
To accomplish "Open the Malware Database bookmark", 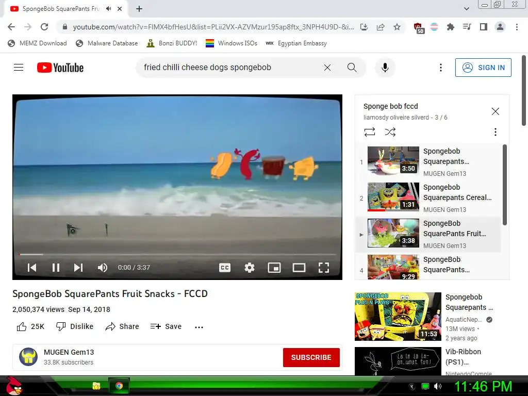I will (x=107, y=43).
